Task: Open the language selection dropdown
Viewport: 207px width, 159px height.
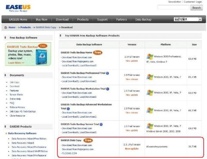Action: 188,19
